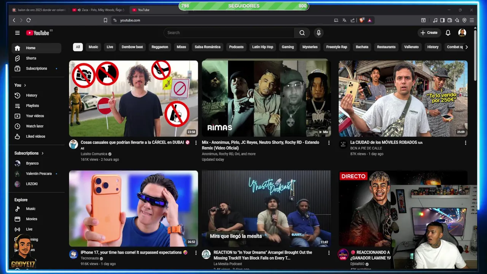Open Liked videos in the sidebar
Screen dimensions: 487x274
(x=37, y=136)
